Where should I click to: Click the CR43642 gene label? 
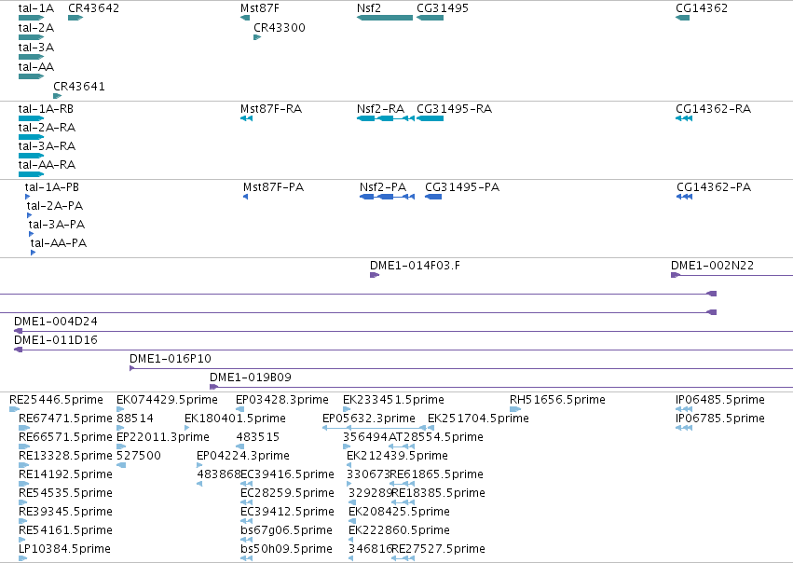pyautogui.click(x=93, y=8)
